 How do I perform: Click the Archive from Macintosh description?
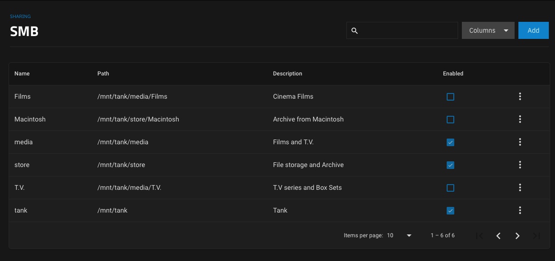click(x=308, y=119)
